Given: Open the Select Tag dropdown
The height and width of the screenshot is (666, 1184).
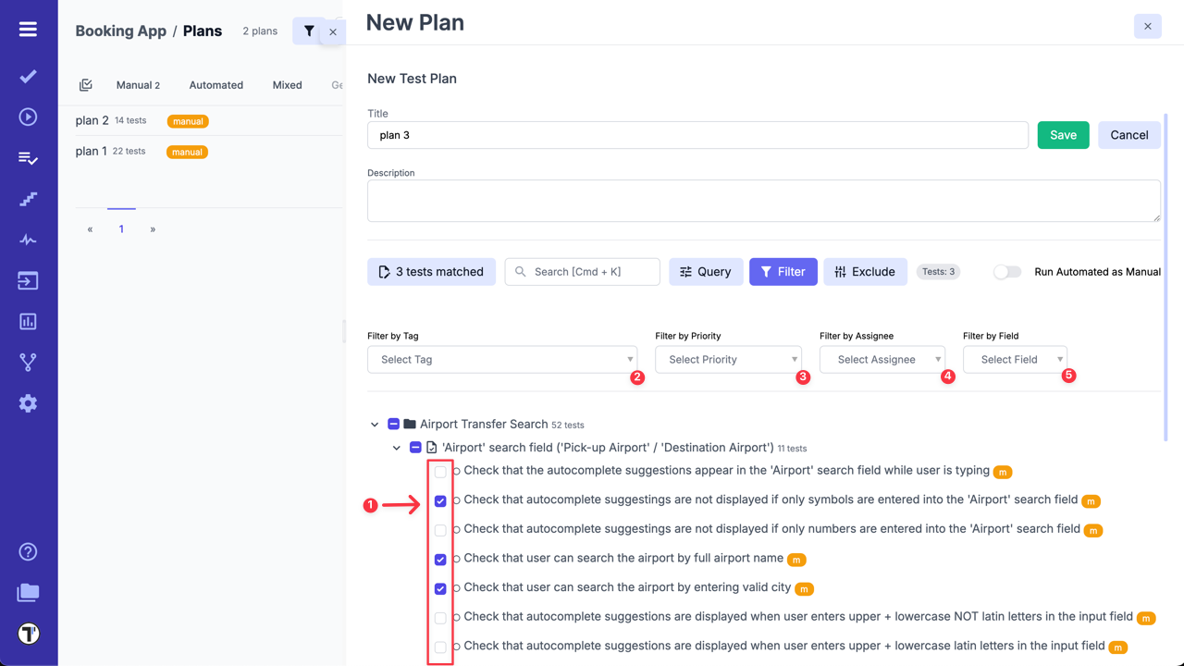Looking at the screenshot, I should (502, 360).
